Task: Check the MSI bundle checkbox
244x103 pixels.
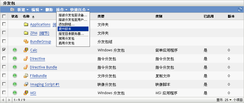Action: pyautogui.click(x=4, y=92)
